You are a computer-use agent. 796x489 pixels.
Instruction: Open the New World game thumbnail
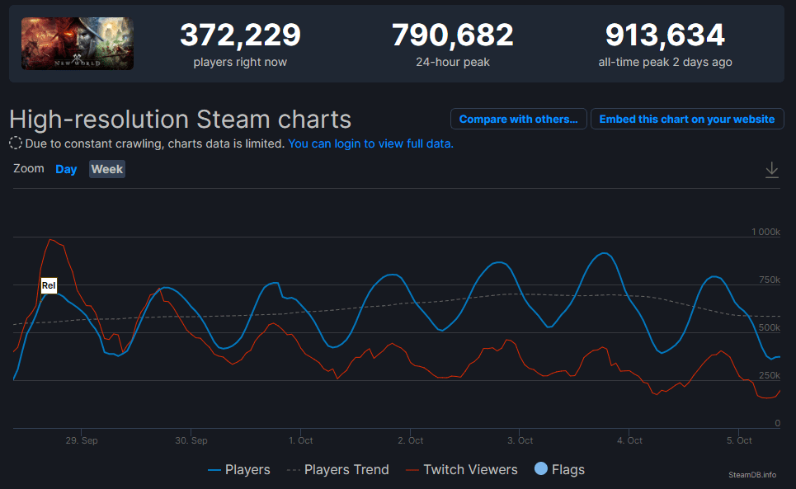tap(78, 44)
